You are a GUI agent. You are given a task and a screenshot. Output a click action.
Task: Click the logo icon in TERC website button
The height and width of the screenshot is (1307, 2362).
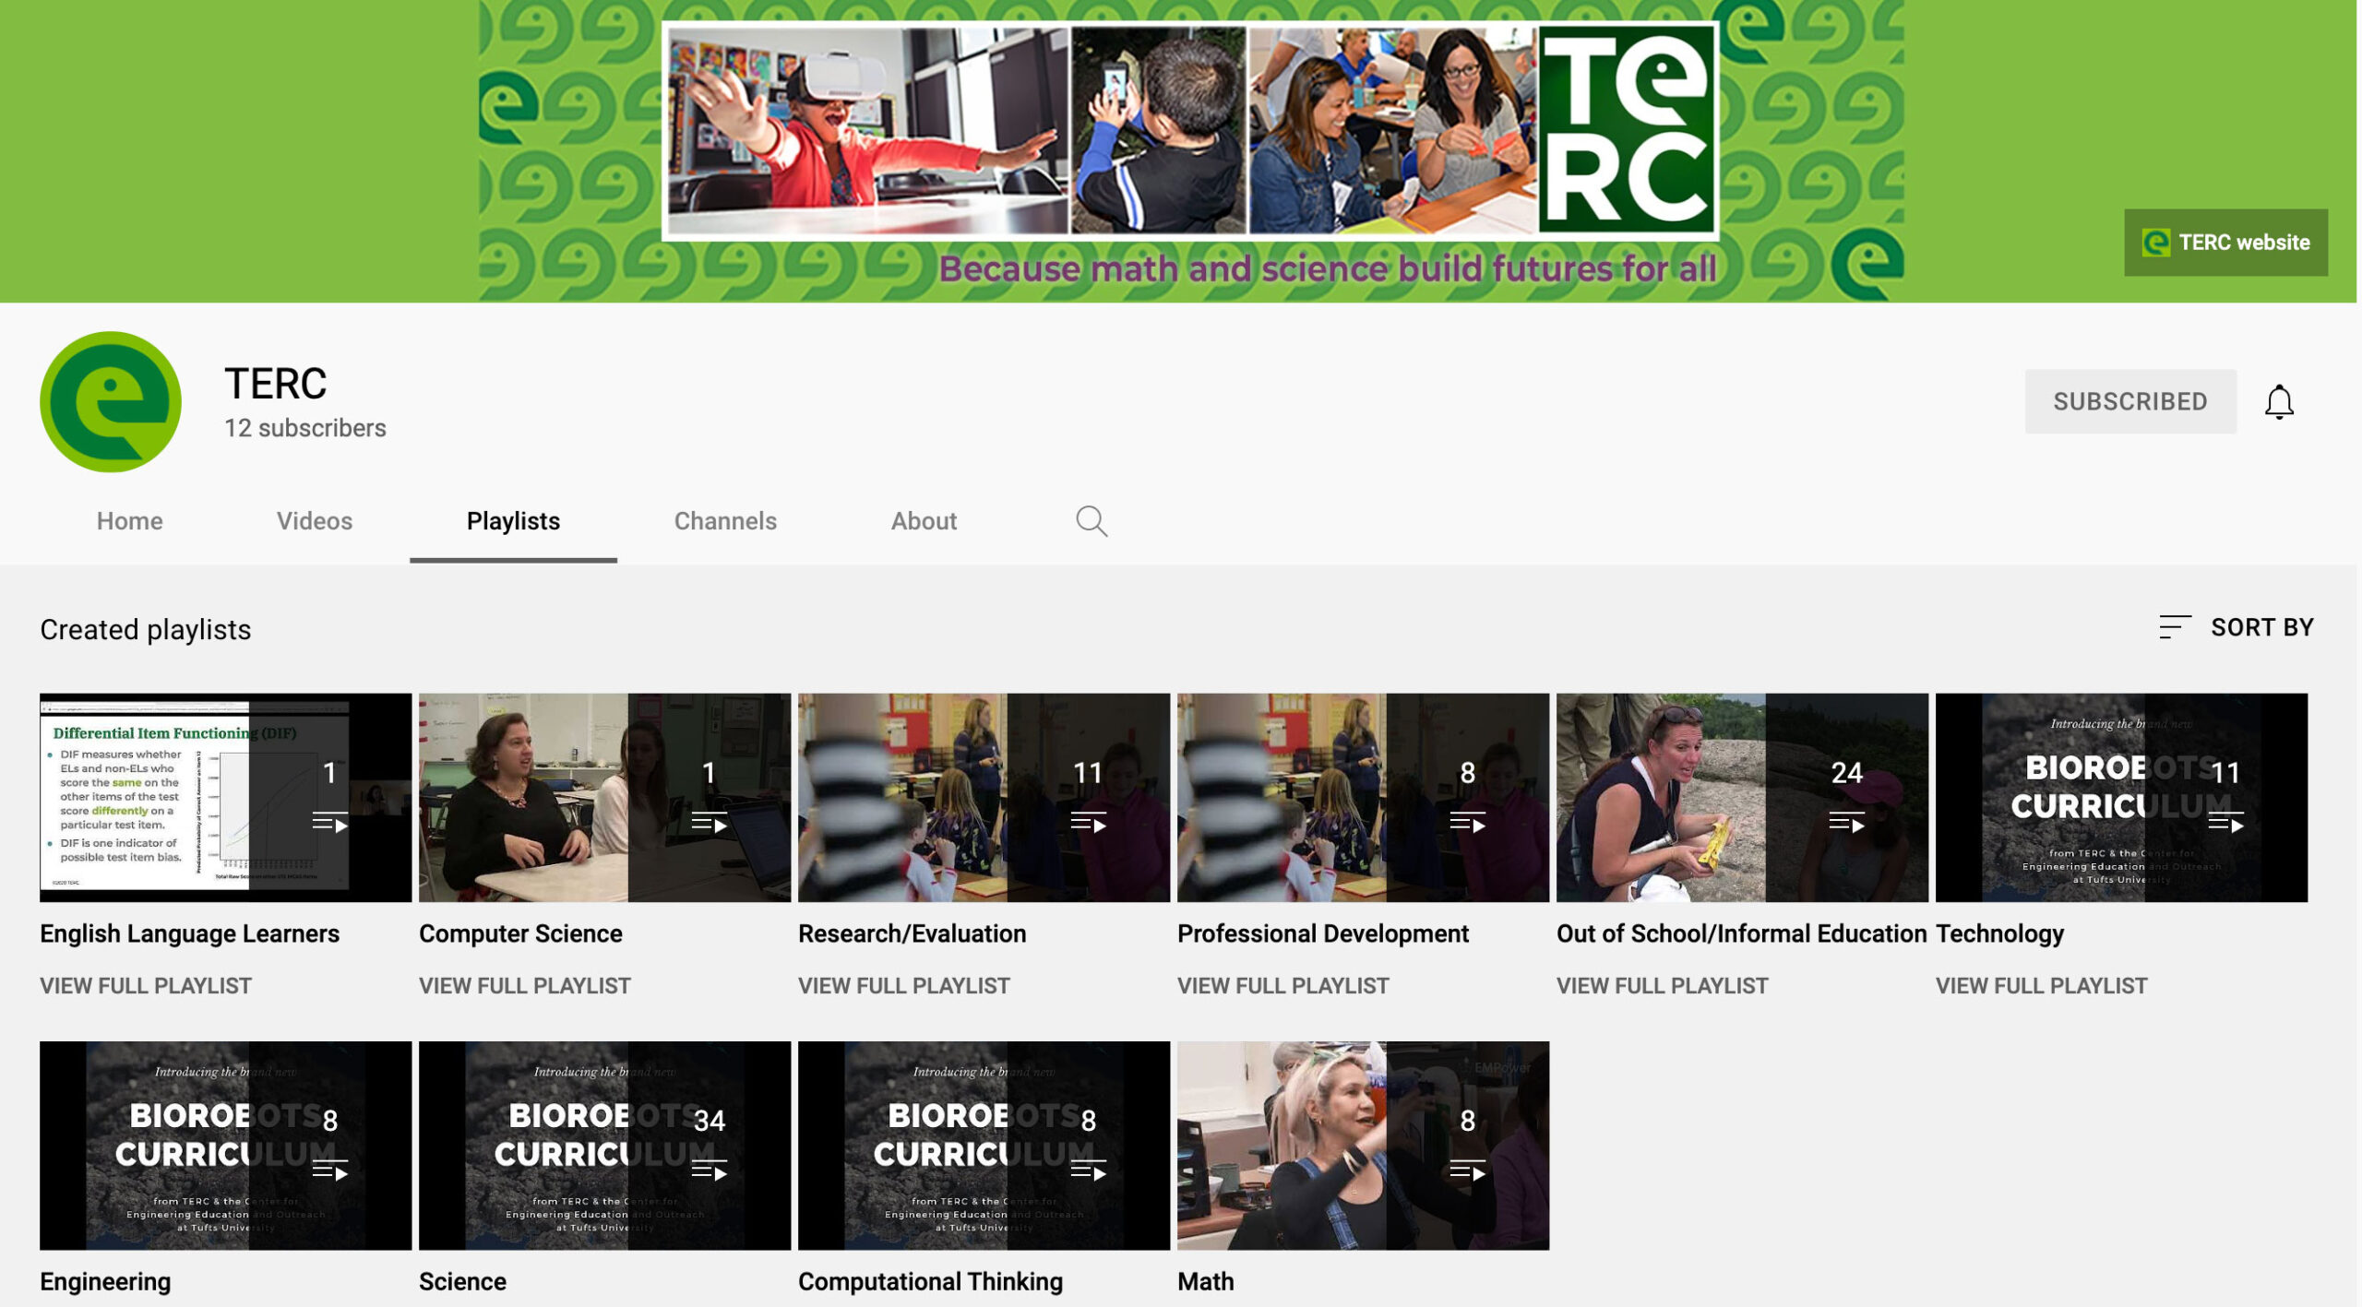(x=2155, y=243)
